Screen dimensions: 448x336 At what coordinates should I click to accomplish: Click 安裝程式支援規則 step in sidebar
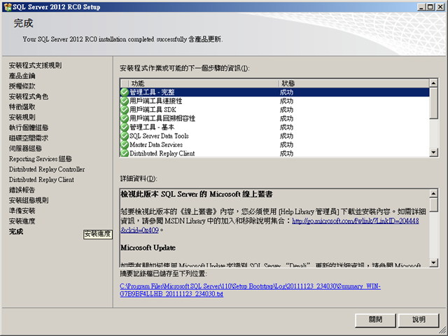pyautogui.click(x=35, y=65)
